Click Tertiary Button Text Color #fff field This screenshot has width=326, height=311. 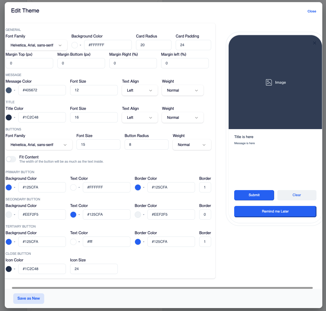pyautogui.click(x=107, y=242)
